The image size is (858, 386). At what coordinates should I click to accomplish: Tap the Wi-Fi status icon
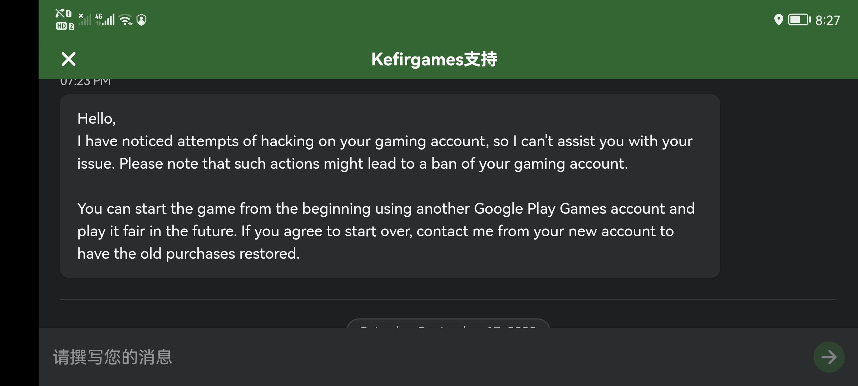[125, 20]
